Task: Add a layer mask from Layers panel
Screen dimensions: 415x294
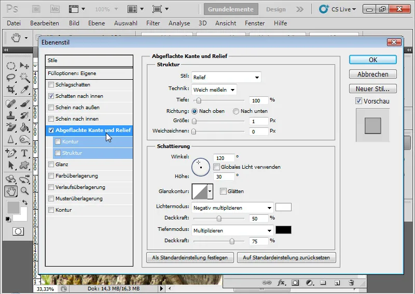Action: coord(295,283)
